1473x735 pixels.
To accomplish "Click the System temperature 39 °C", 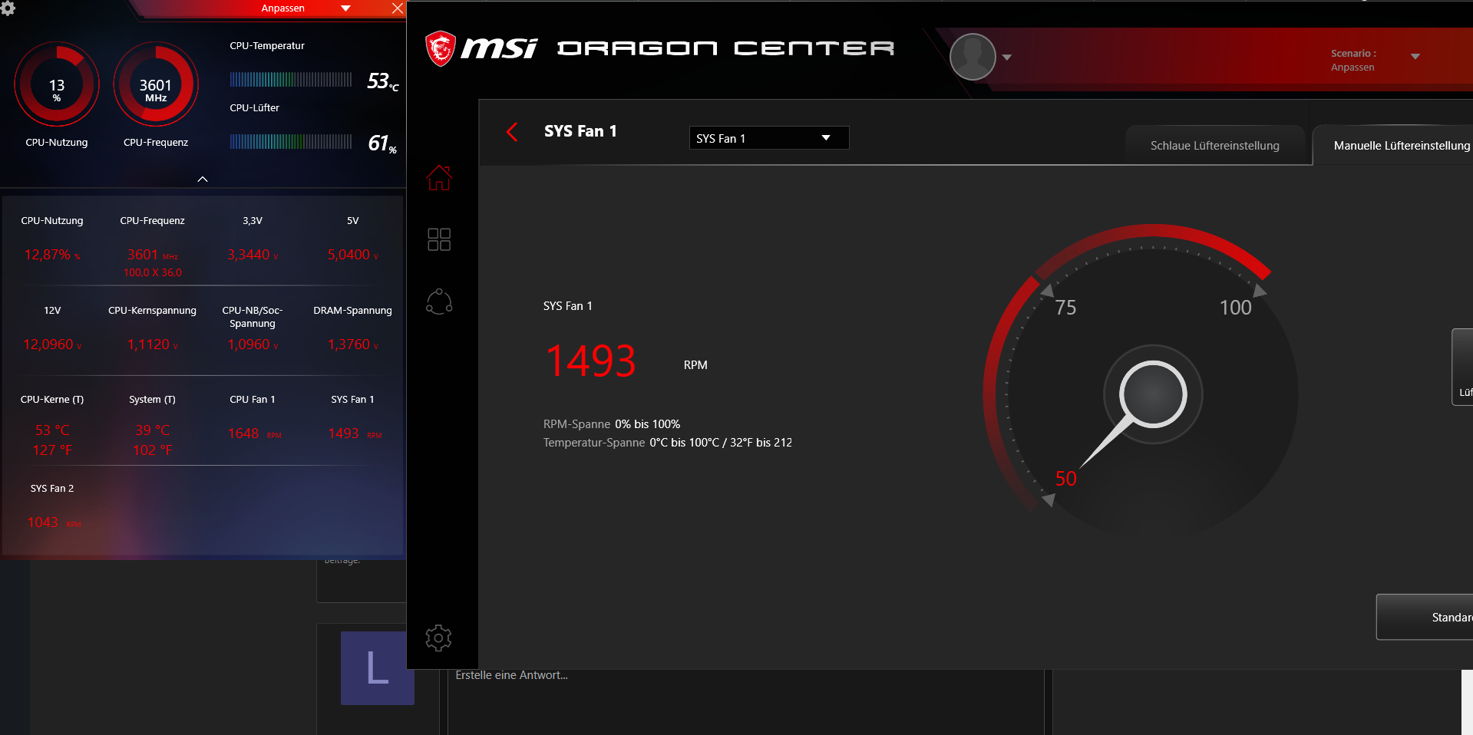I will 153,430.
